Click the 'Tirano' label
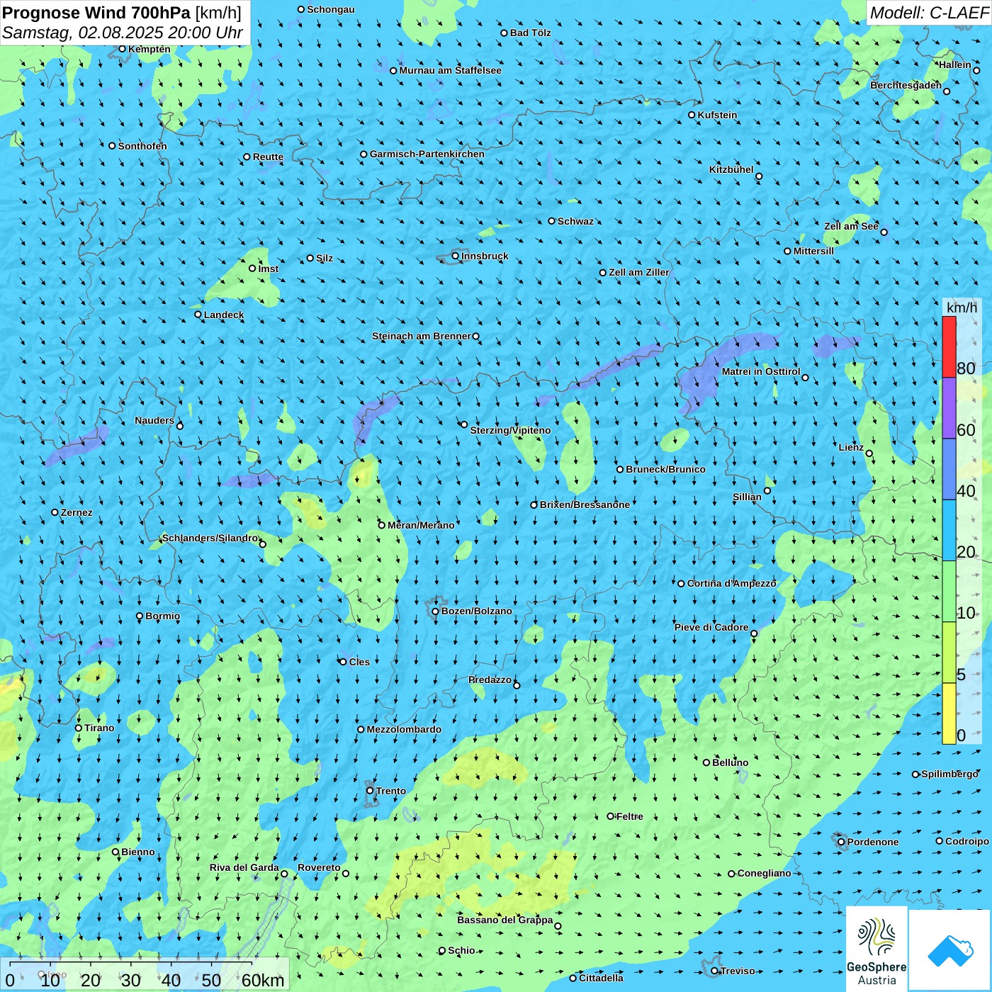This screenshot has width=992, height=992. (x=99, y=728)
